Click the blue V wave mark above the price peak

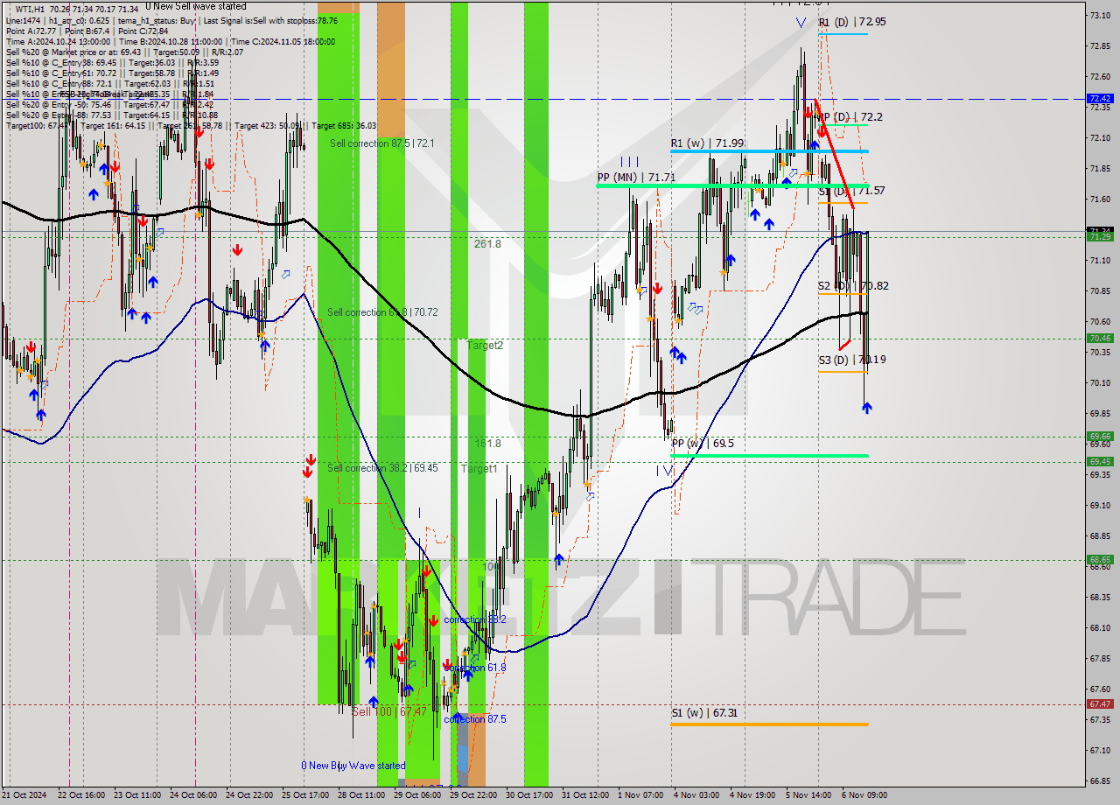(x=801, y=24)
